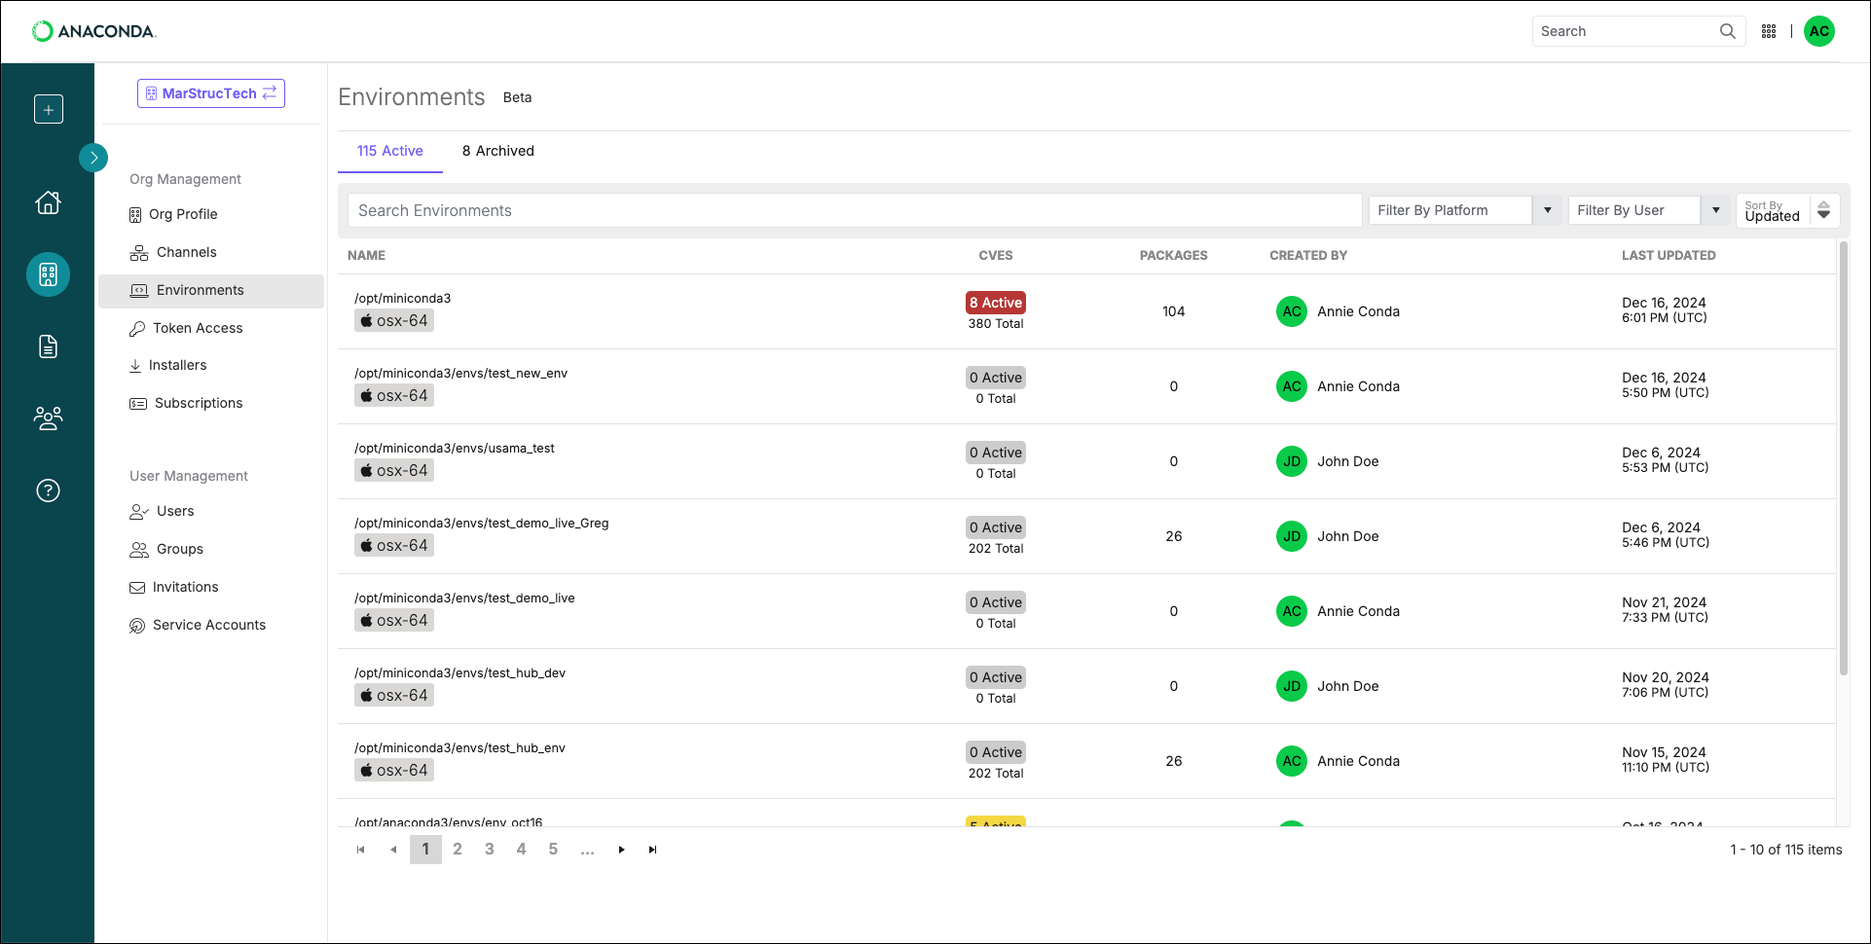Viewport: 1871px width, 944px height.
Task: Open the Filter By Platform dropdown
Action: 1465,210
